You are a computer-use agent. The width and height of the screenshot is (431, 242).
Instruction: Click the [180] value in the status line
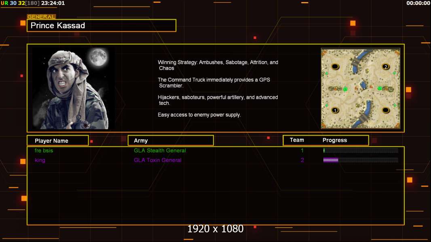pyautogui.click(x=33, y=3)
